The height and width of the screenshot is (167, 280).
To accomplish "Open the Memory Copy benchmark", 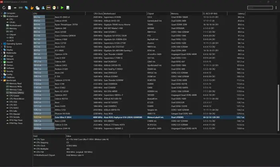I will (x=16, y=89).
